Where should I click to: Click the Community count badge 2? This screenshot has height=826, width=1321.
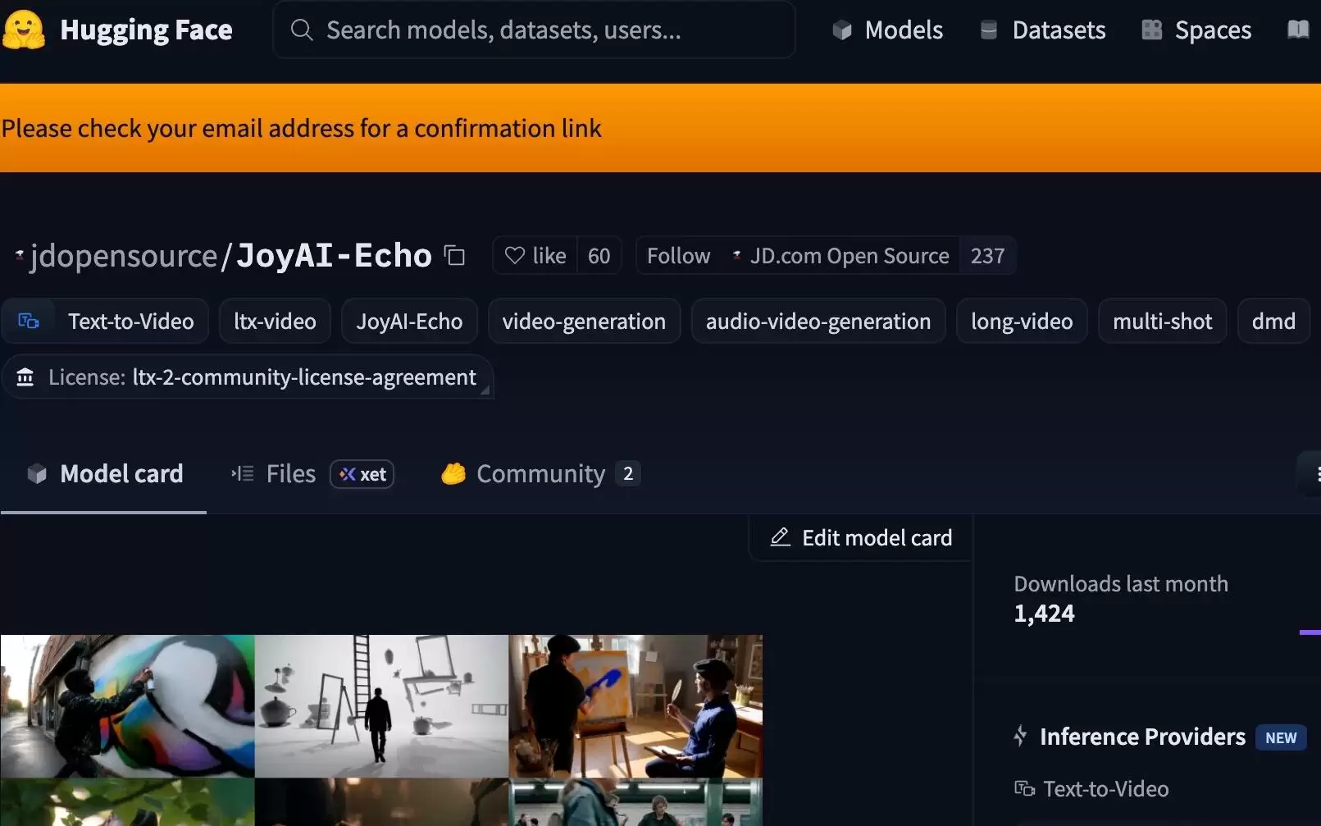click(628, 473)
